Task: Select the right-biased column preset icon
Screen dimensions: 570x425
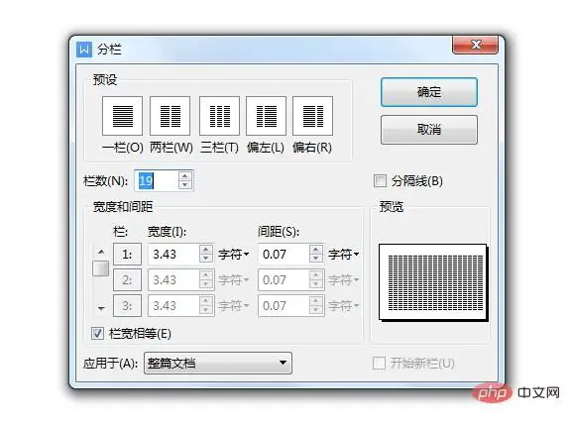Action: (x=312, y=116)
